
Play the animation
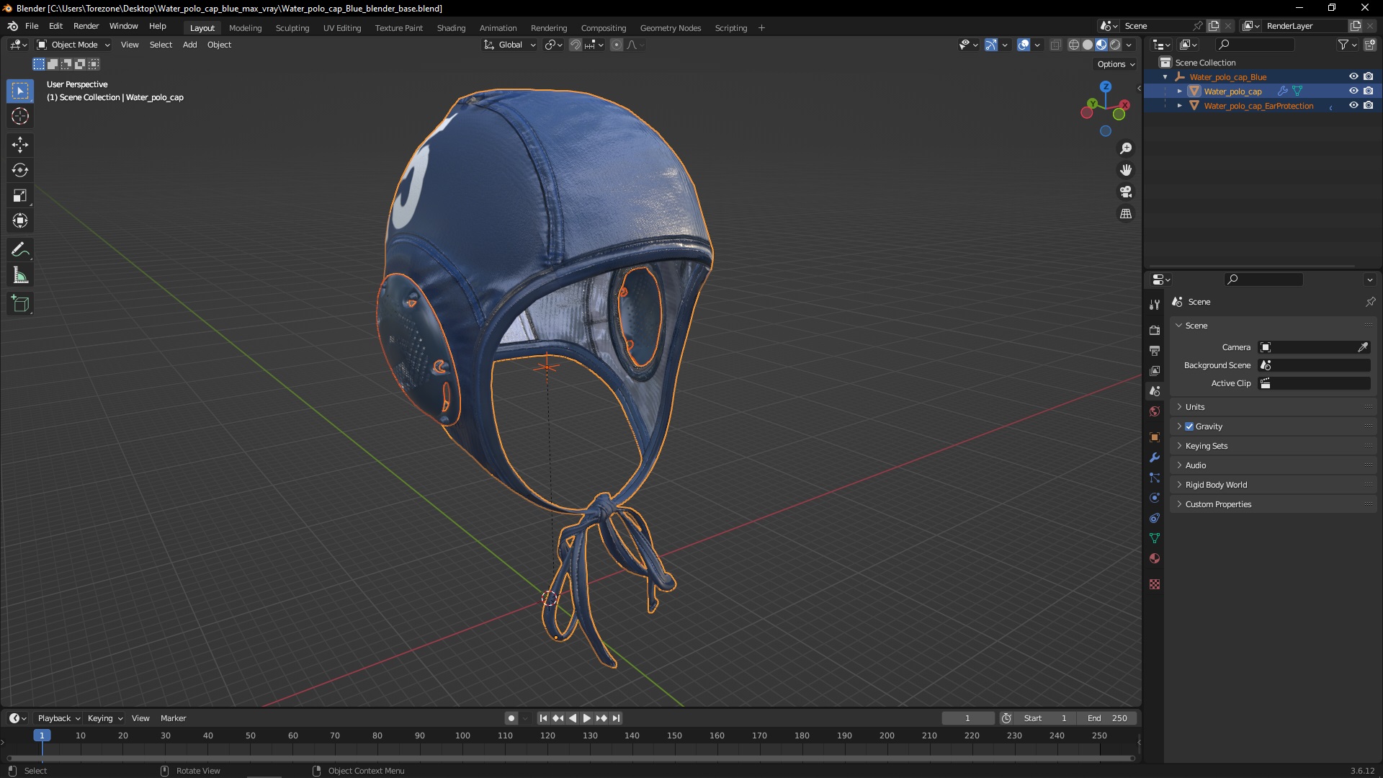pos(586,718)
